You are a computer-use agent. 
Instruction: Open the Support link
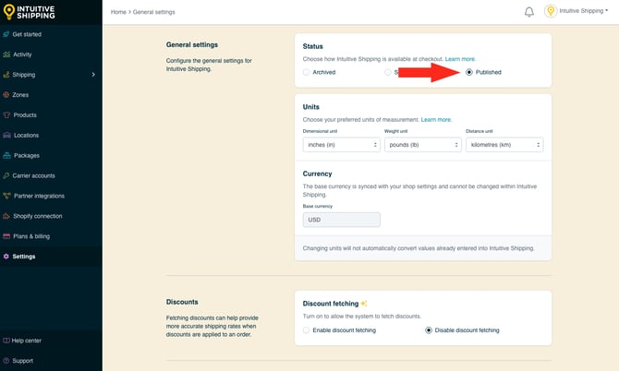click(x=22, y=361)
